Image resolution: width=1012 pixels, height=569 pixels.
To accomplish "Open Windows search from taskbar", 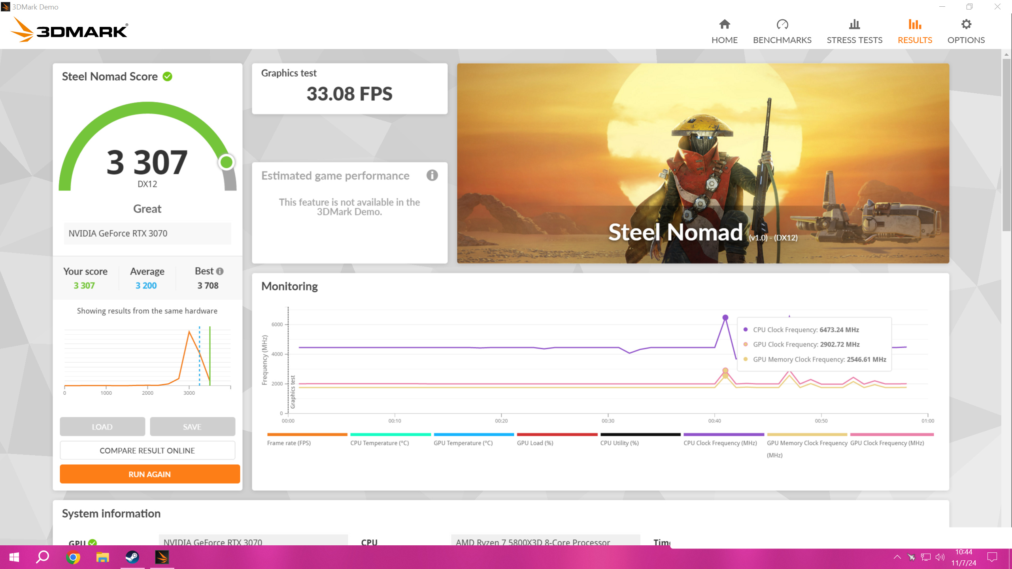I will point(43,557).
